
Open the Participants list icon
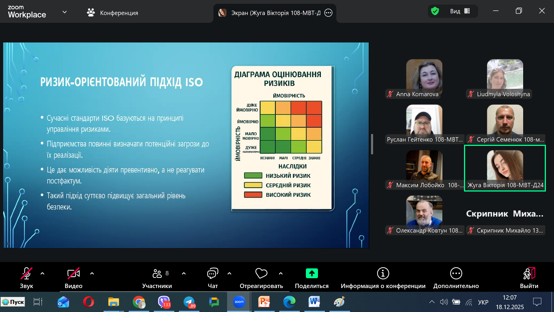click(157, 273)
